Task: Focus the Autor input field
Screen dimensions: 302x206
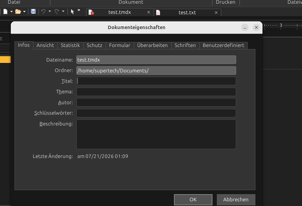Action: pyautogui.click(x=156, y=102)
